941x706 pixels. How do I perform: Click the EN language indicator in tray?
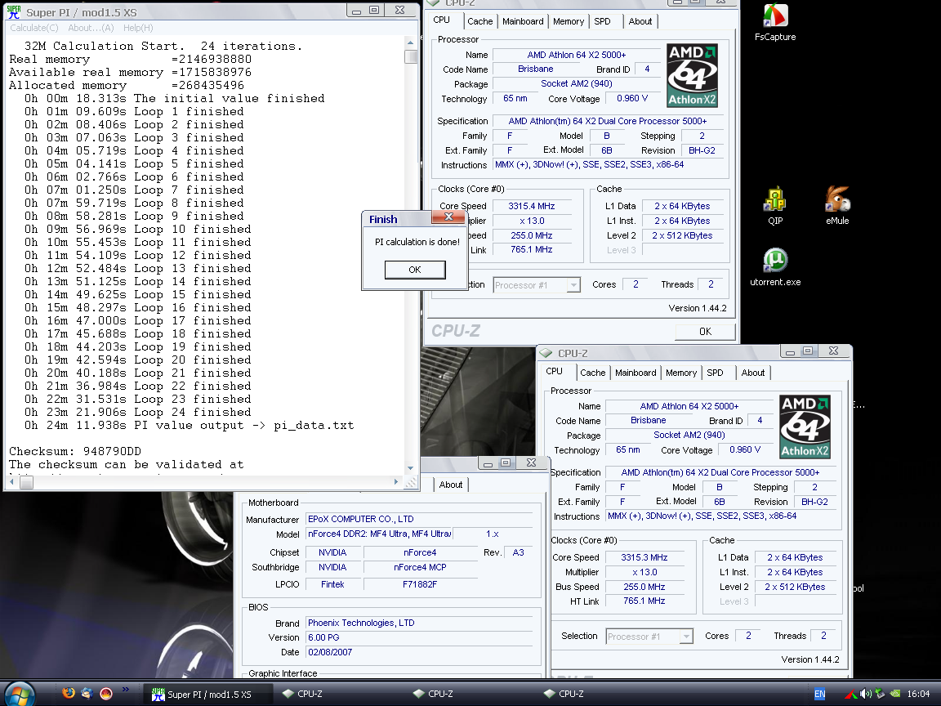click(820, 694)
